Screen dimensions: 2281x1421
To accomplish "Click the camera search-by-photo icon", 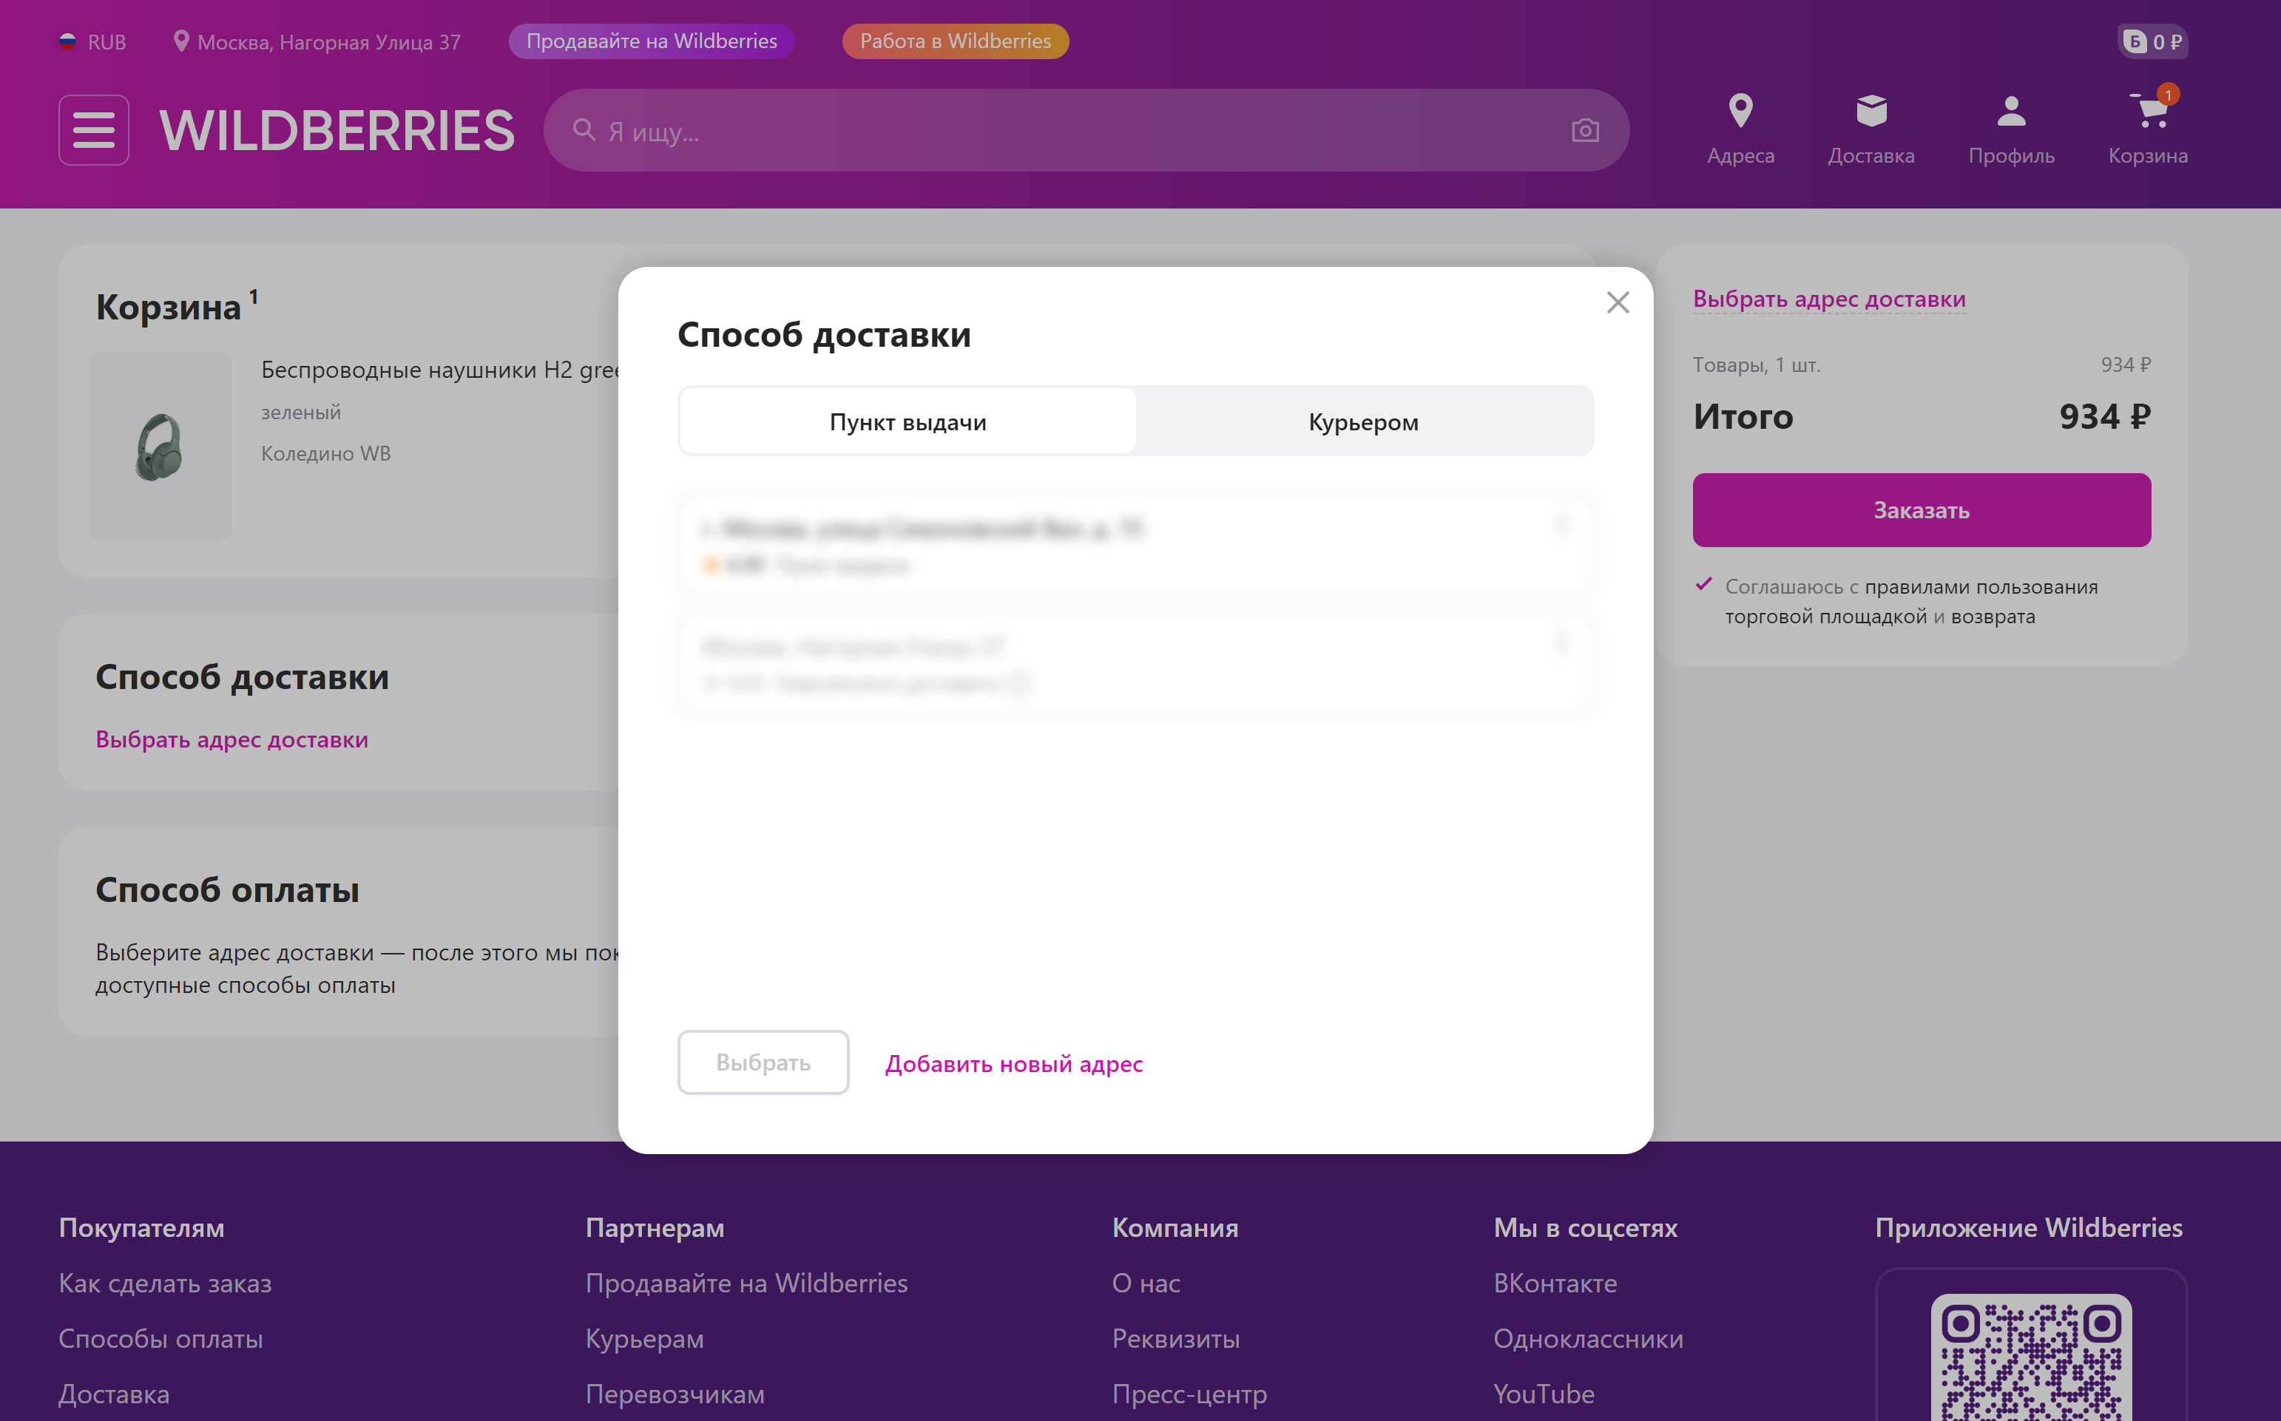I will [x=1584, y=131].
